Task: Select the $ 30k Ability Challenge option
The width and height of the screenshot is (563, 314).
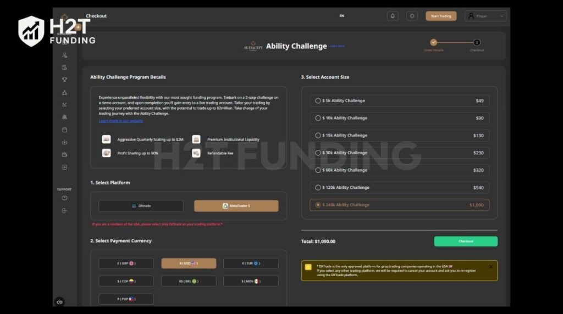Action: (399, 153)
